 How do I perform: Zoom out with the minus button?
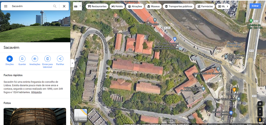pyautogui.click(x=260, y=114)
